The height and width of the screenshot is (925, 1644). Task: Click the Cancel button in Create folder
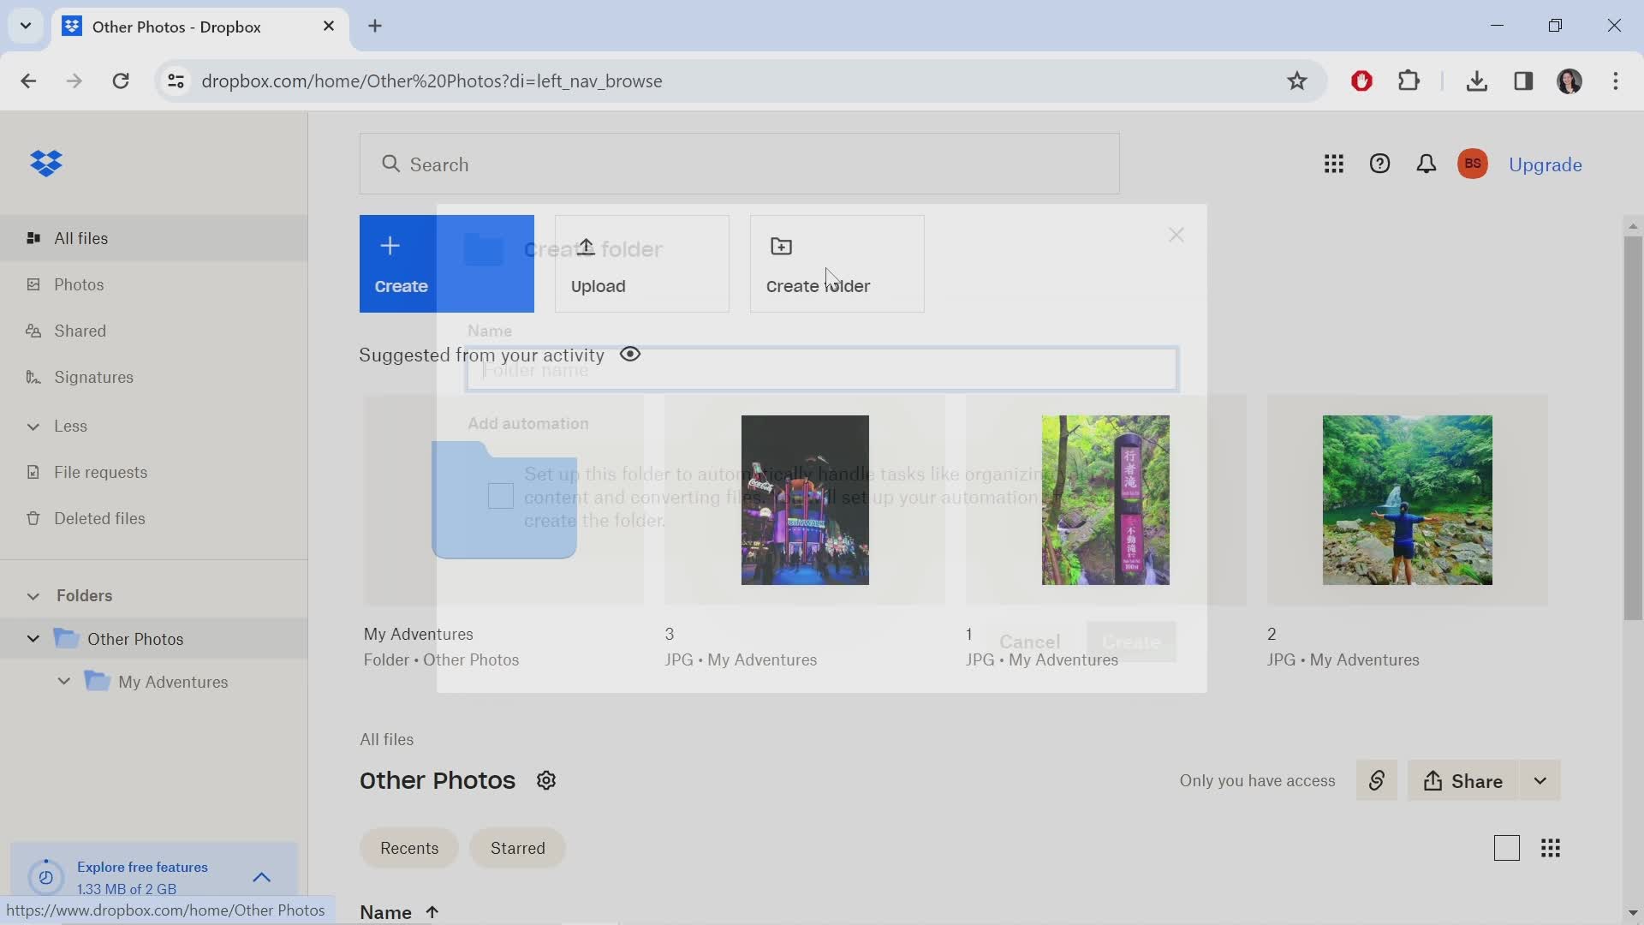(1027, 641)
